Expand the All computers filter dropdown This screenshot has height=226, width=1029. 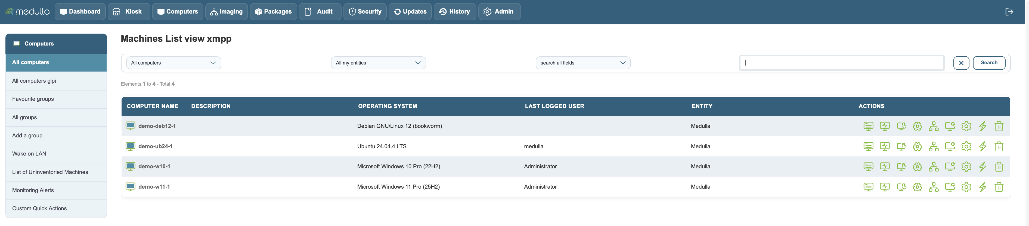[x=173, y=63]
